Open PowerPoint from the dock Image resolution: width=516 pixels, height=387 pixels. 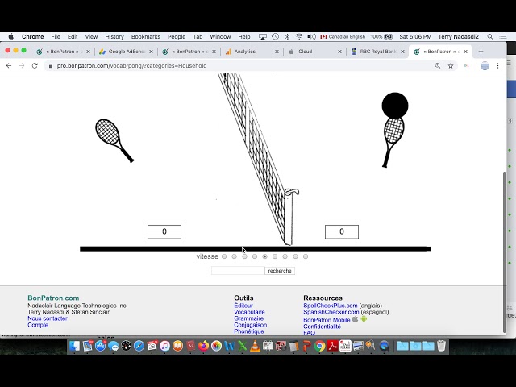point(306,346)
